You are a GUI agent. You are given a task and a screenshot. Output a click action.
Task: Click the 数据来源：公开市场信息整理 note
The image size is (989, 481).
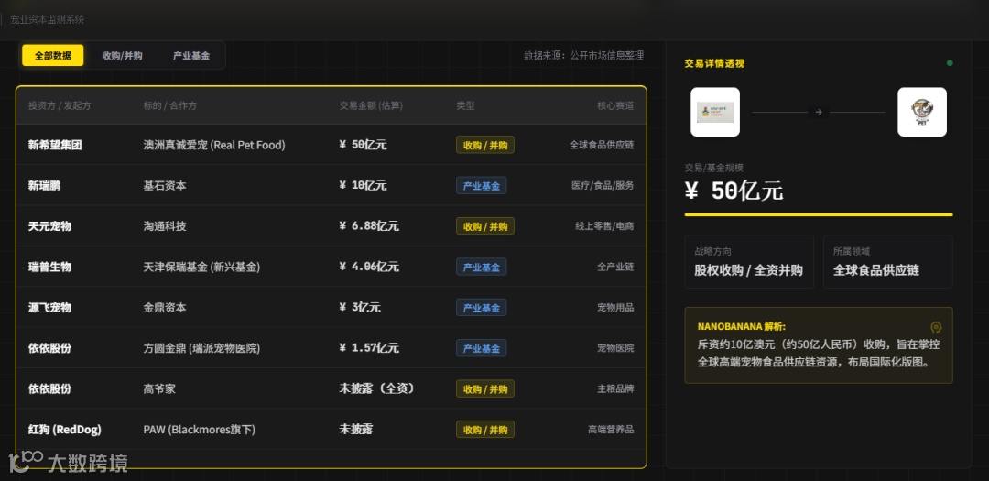click(583, 56)
